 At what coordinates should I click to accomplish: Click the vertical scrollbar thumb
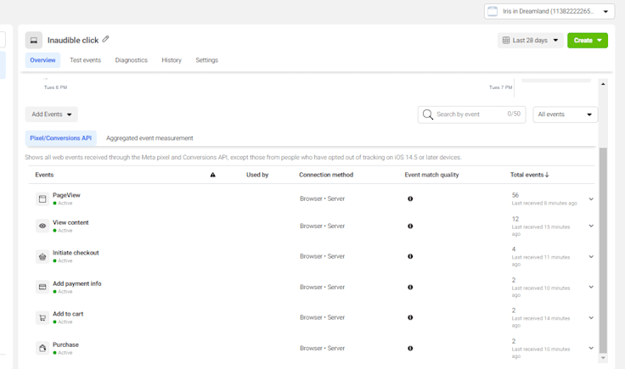coord(603,250)
